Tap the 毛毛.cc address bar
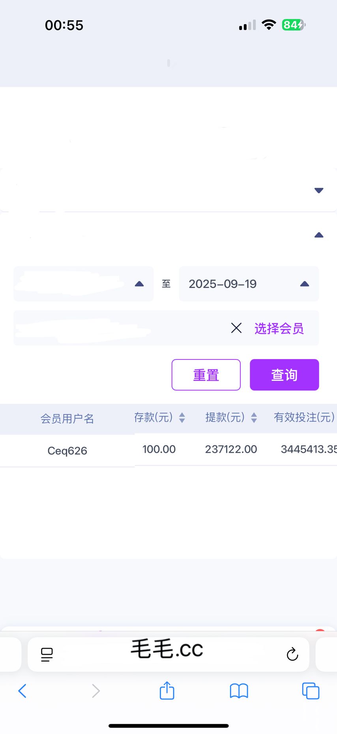The width and height of the screenshot is (337, 734). (x=167, y=650)
